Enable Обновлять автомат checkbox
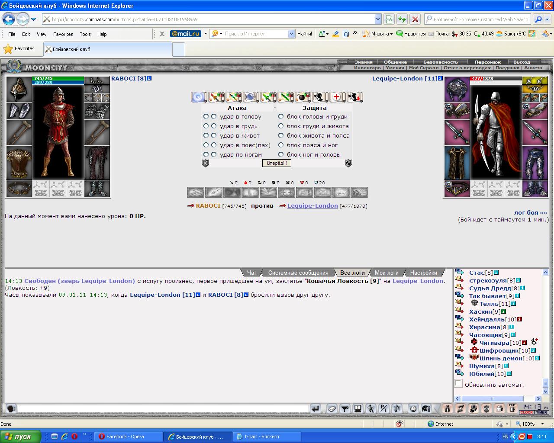554x443 pixels. pos(458,384)
